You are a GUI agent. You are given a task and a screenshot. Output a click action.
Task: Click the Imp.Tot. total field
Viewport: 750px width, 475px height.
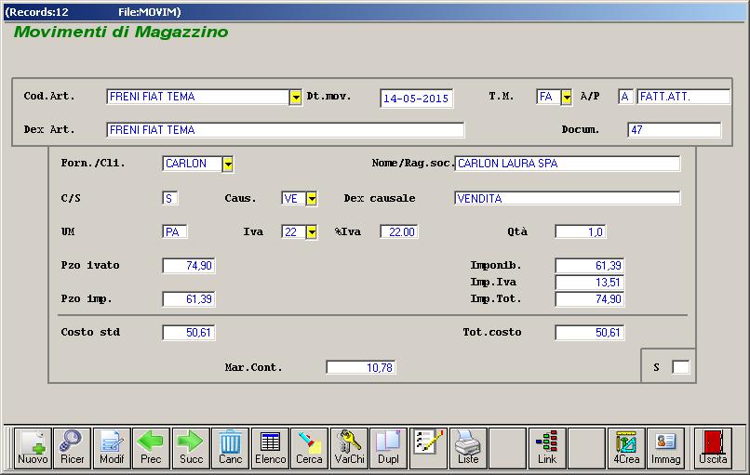click(x=590, y=299)
